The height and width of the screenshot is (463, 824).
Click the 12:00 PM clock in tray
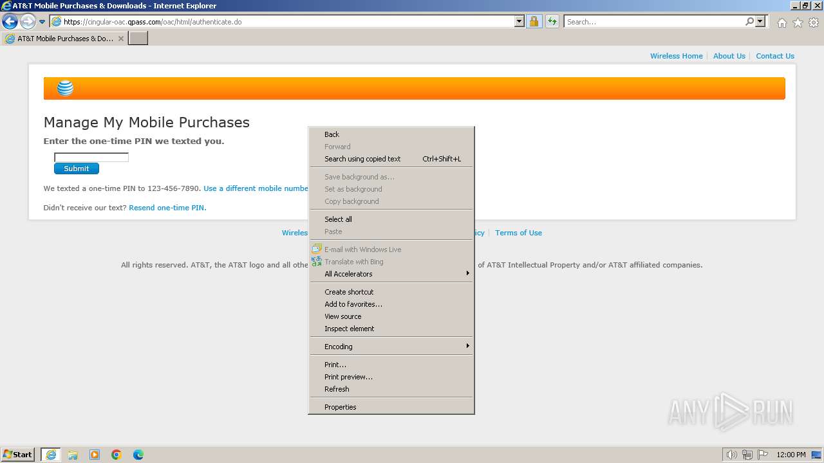point(791,455)
